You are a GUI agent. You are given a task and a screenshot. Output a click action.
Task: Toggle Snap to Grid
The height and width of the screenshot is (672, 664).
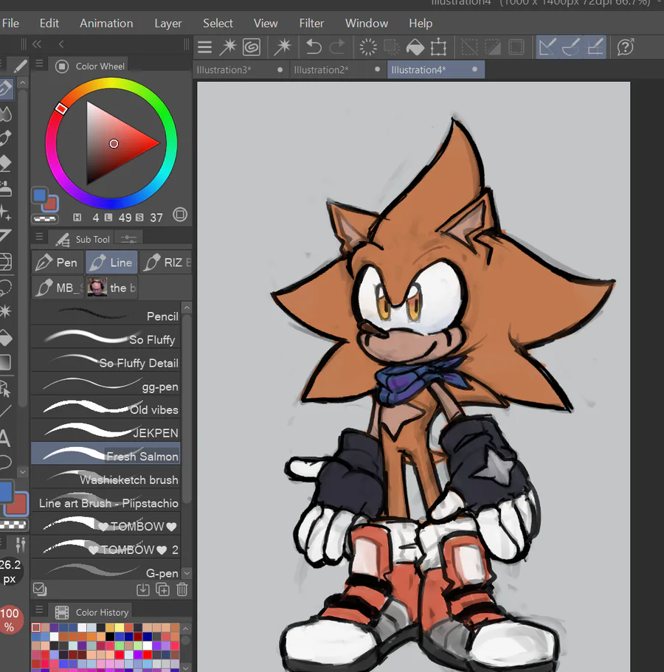click(x=595, y=47)
